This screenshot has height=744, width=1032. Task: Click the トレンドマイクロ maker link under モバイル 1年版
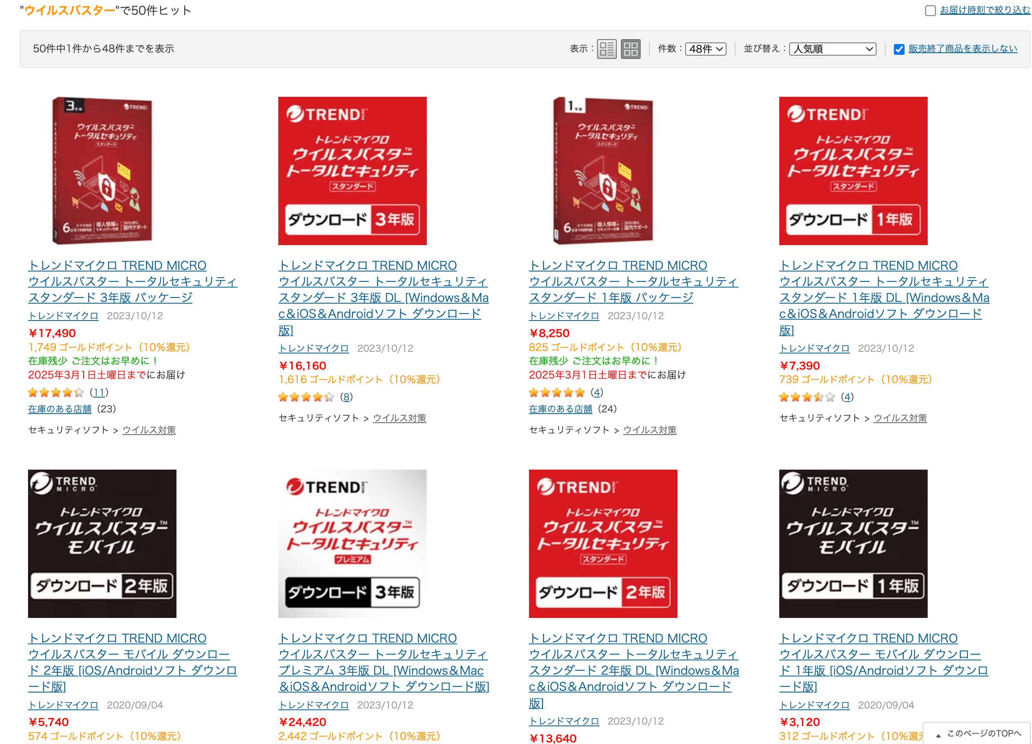(814, 705)
